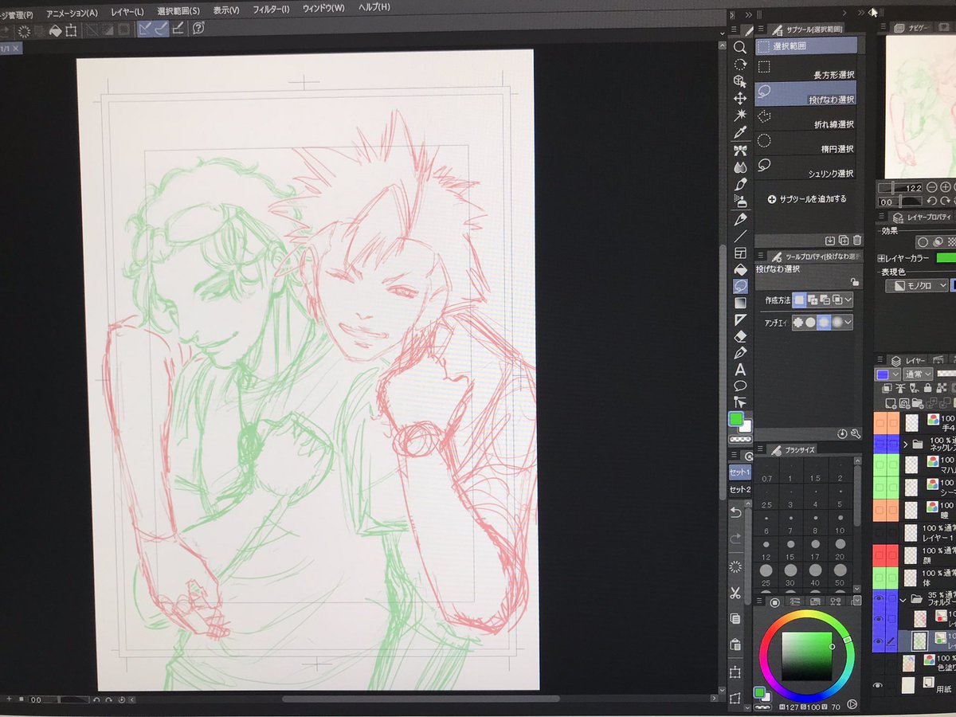Click サブツールを追加する button
This screenshot has height=717, width=956.
click(x=806, y=198)
